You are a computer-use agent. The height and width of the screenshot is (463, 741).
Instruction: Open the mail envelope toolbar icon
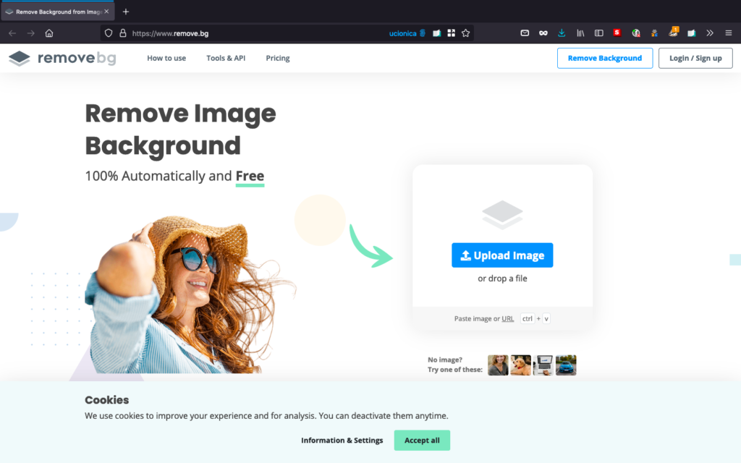pos(525,33)
